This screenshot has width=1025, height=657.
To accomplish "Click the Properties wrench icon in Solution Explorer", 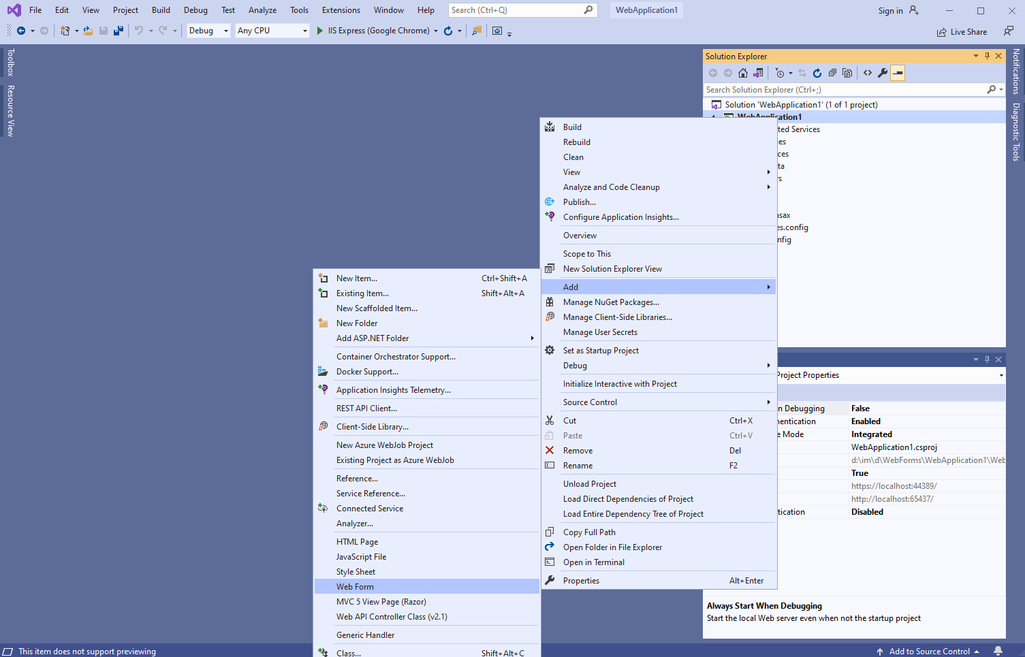I will (883, 73).
